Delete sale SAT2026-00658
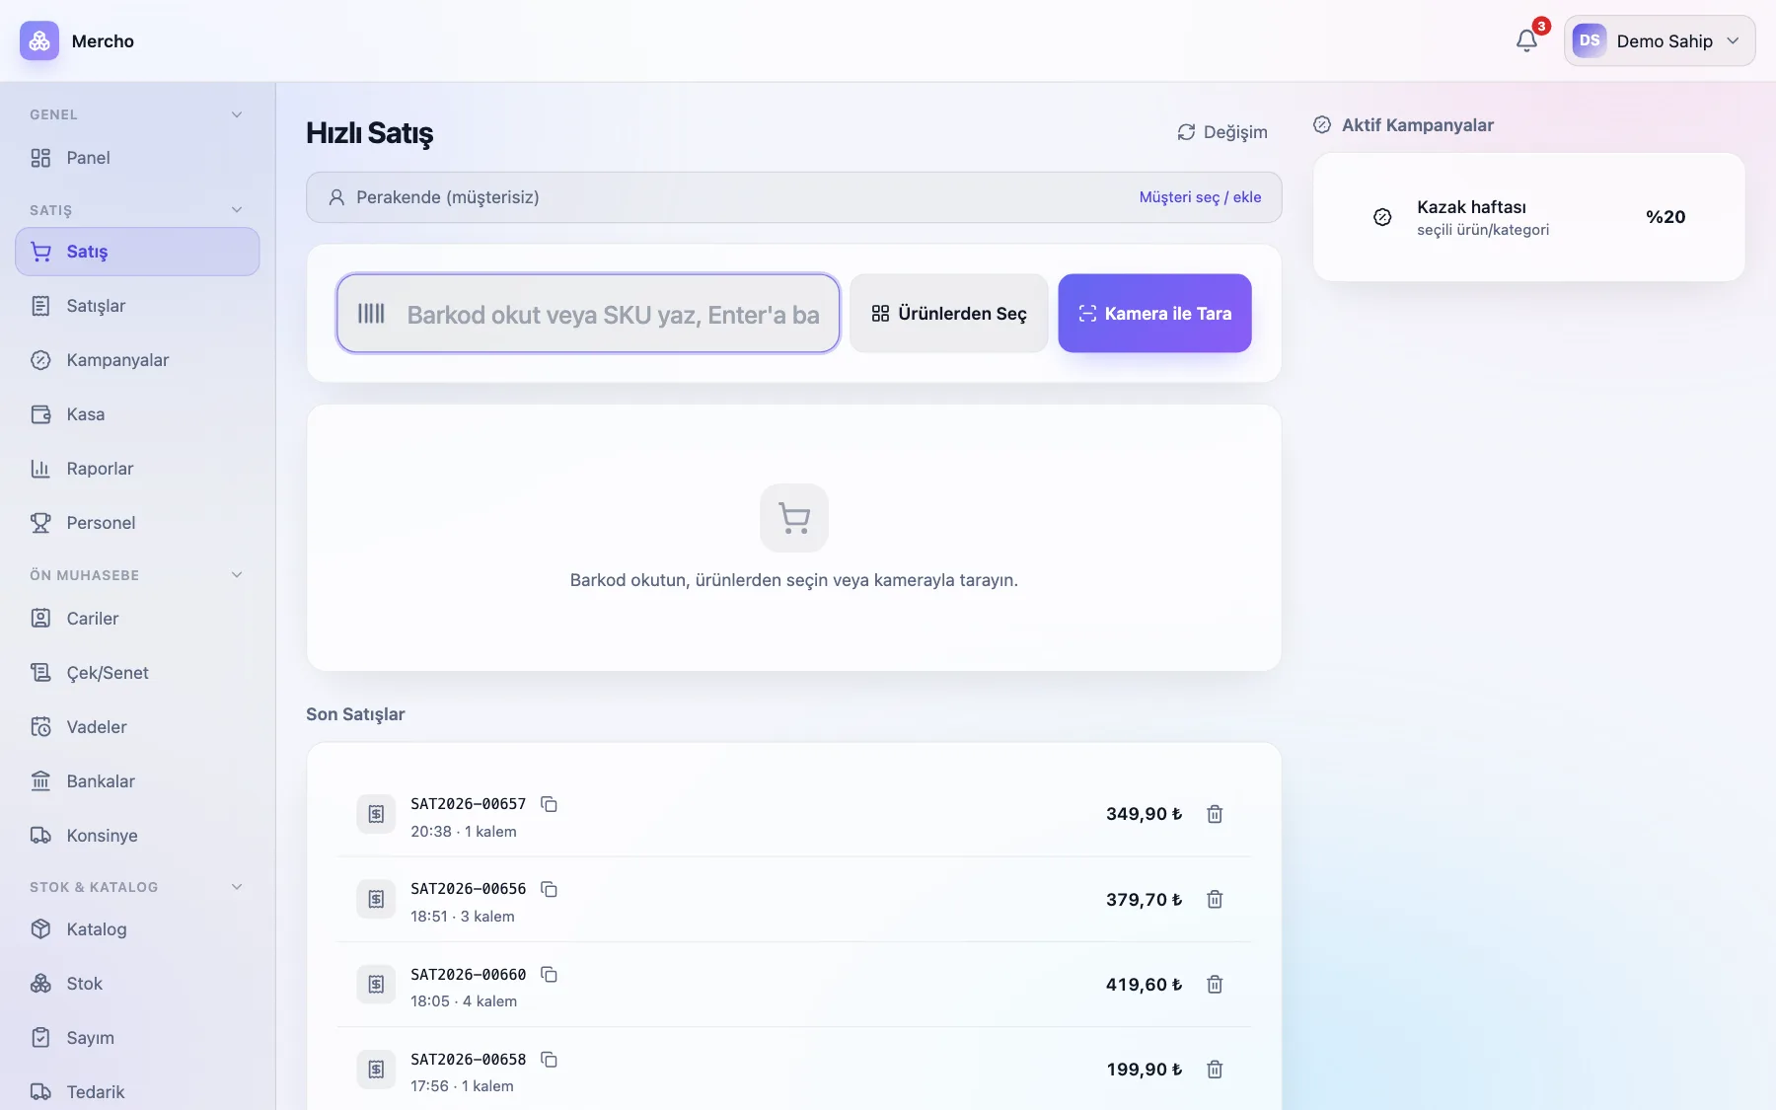Viewport: 1776px width, 1110px height. (x=1215, y=1069)
